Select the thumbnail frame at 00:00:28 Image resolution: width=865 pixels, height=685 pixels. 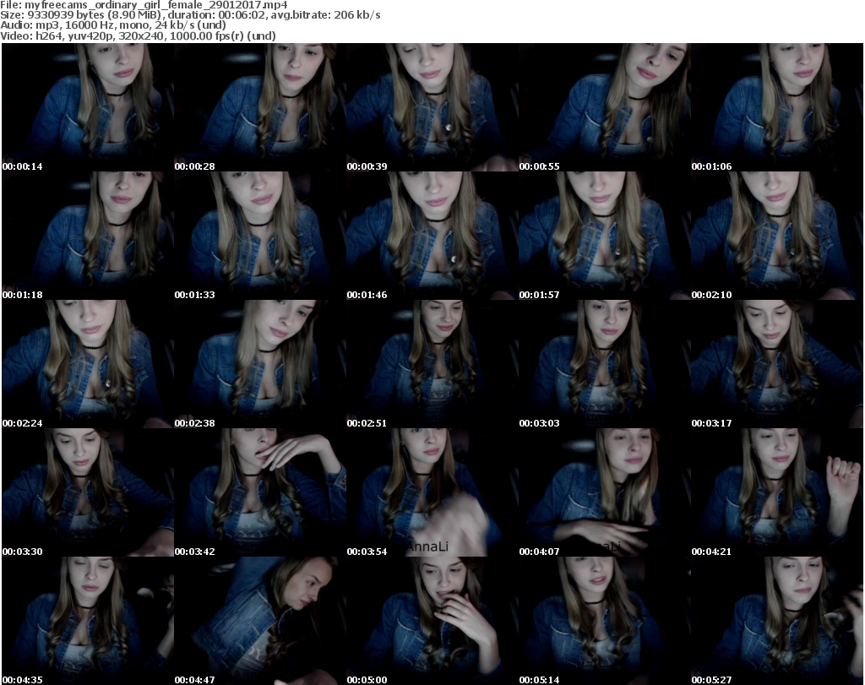tap(260, 107)
